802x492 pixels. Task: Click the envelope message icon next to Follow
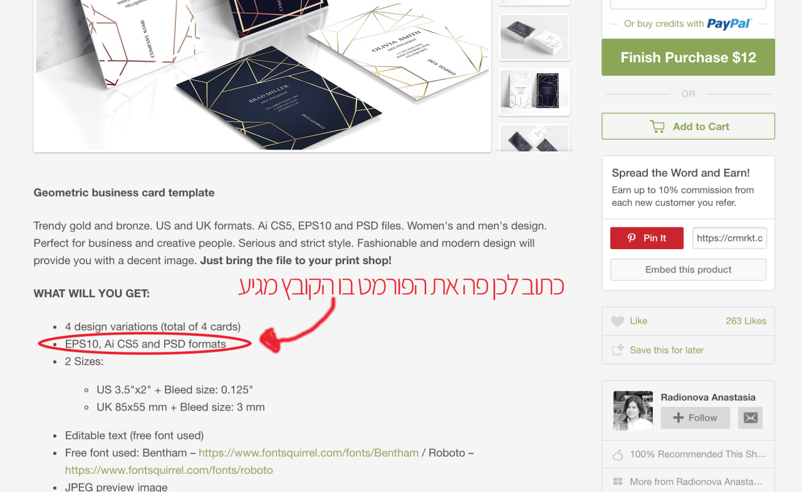tap(750, 418)
